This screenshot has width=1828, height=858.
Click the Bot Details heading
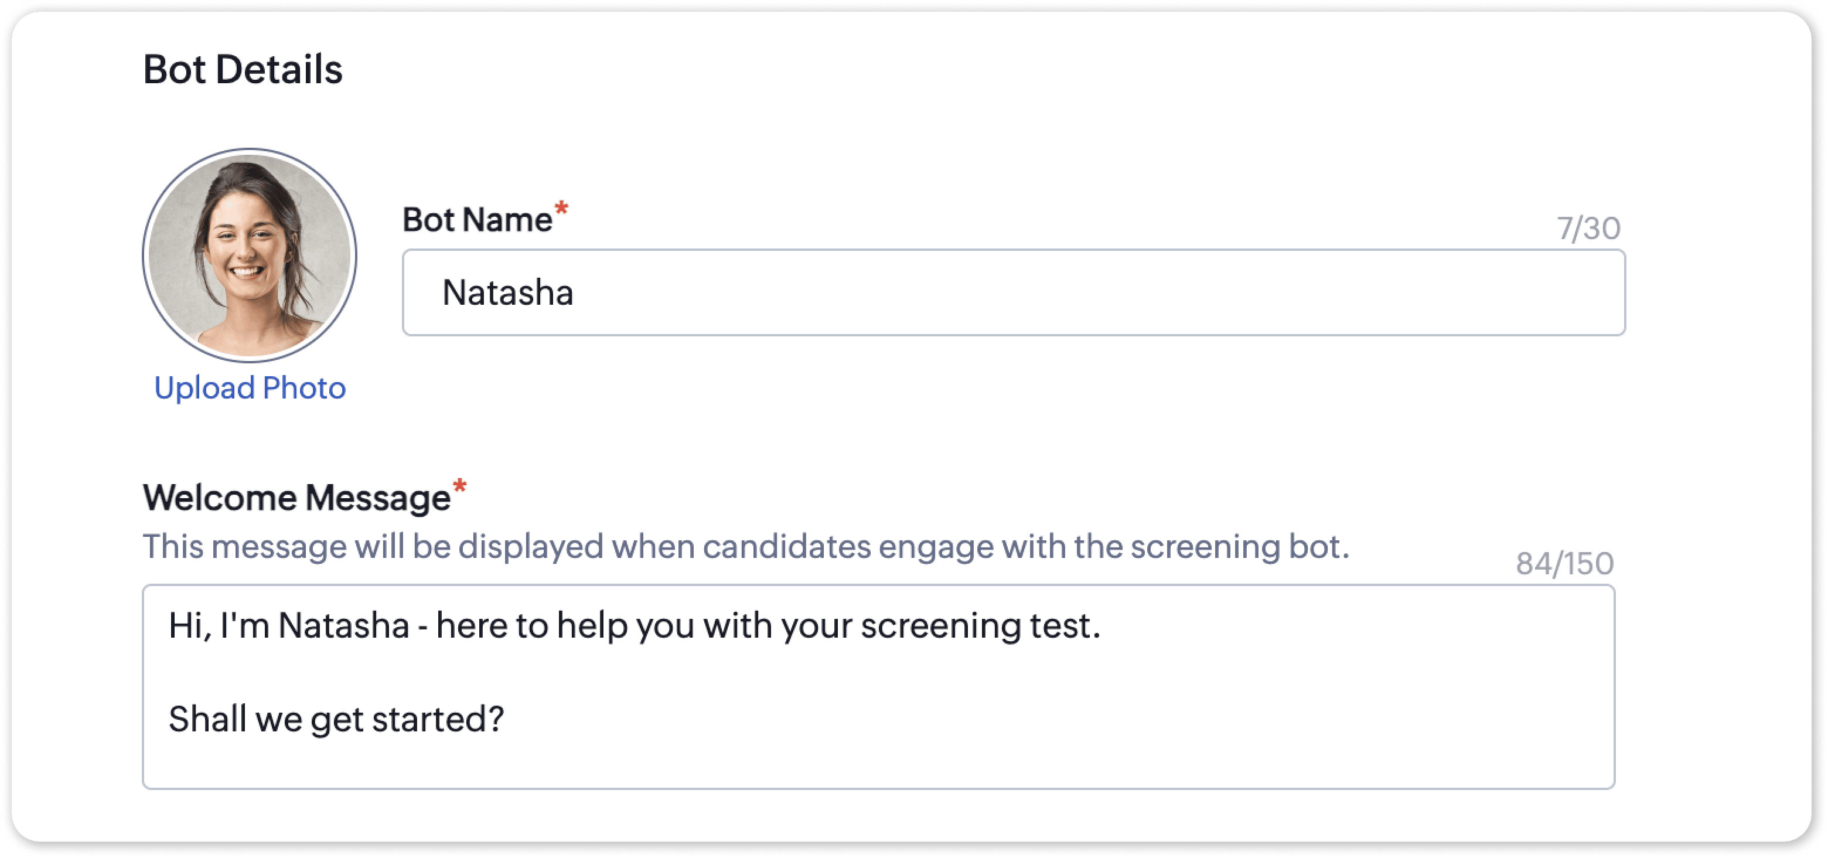[243, 70]
